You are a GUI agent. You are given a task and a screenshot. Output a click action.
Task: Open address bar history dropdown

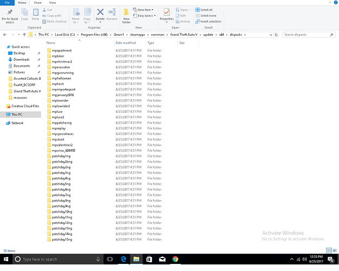click(271, 35)
